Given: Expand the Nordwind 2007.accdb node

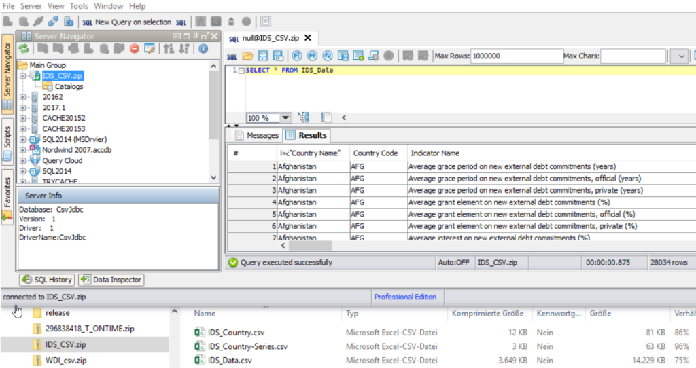Looking at the screenshot, I should pyautogui.click(x=22, y=150).
